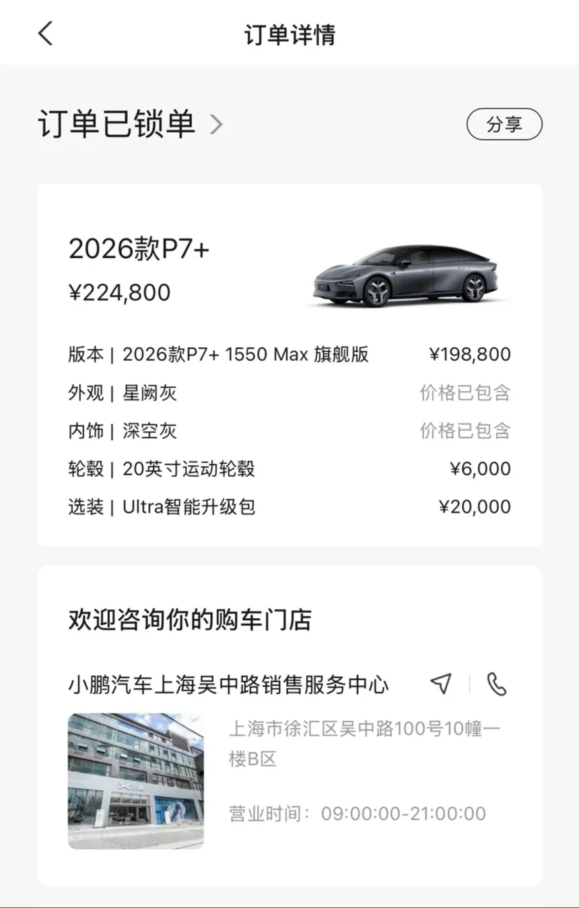Select the 版本 1550 Max 旗舰版 row
Screen dimensions: 579x908
pyautogui.click(x=289, y=355)
